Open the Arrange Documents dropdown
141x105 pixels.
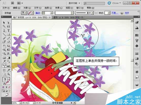click(20, 3)
